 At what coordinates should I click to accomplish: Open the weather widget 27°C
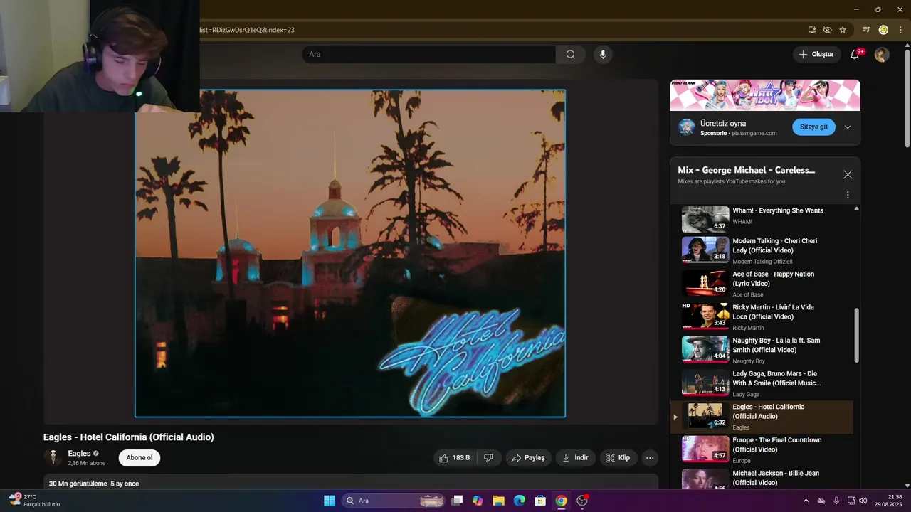pos(34,501)
